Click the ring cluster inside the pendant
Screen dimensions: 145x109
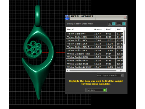[x=34, y=49]
